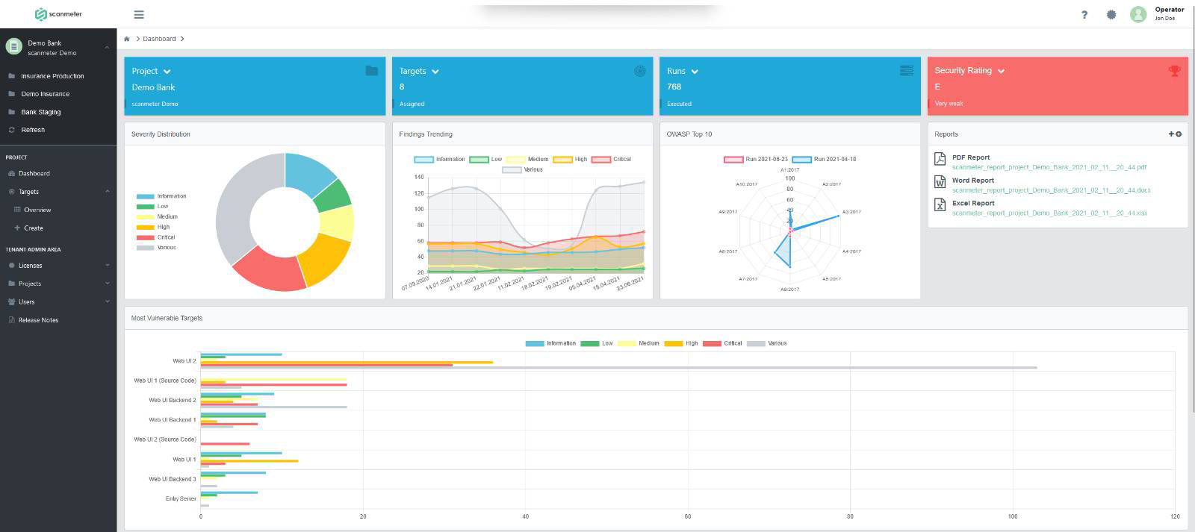Select Create under Targets
The image size is (1195, 532).
click(34, 228)
